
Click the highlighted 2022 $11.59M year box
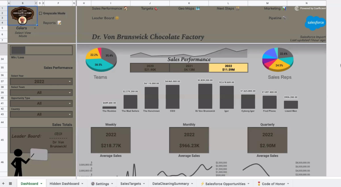(x=228, y=68)
